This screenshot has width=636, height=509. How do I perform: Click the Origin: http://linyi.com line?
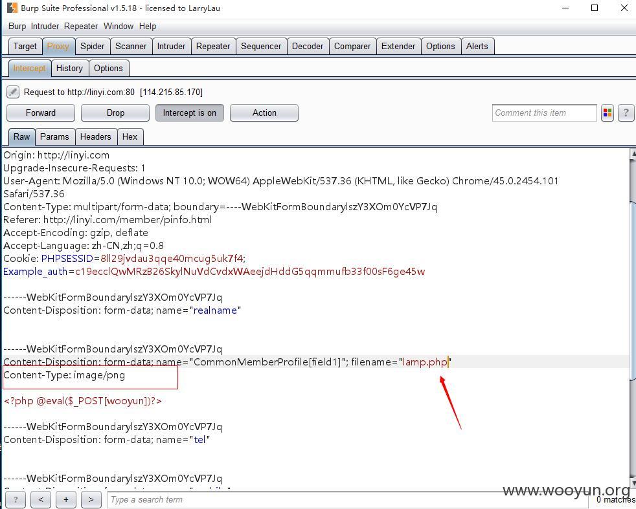tap(56, 155)
